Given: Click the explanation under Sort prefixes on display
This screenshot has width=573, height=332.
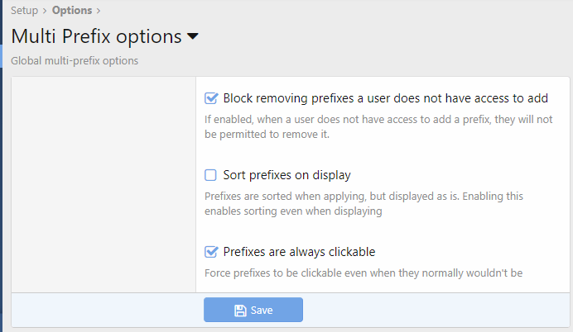Looking at the screenshot, I should click(364, 203).
